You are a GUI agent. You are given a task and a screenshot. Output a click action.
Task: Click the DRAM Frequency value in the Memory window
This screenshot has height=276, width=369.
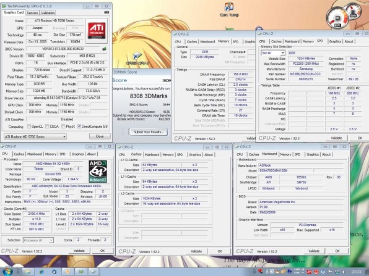pyautogui.click(x=240, y=74)
